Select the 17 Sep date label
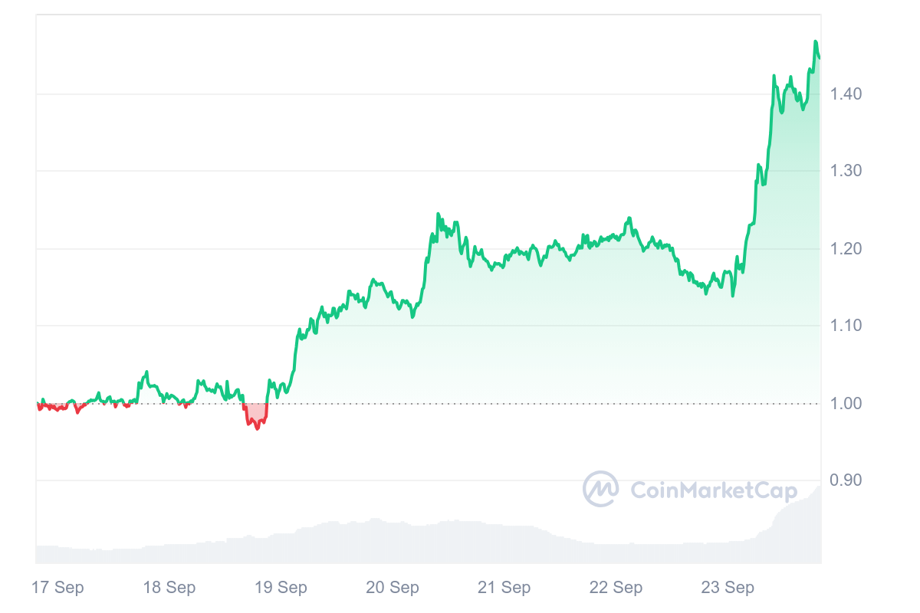Viewport: 920px width, 613px height. (58, 588)
